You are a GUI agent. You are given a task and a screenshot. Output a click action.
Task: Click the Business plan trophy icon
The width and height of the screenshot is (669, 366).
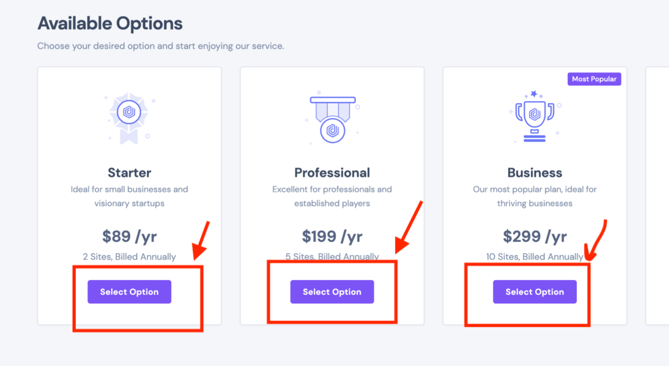[x=535, y=116]
